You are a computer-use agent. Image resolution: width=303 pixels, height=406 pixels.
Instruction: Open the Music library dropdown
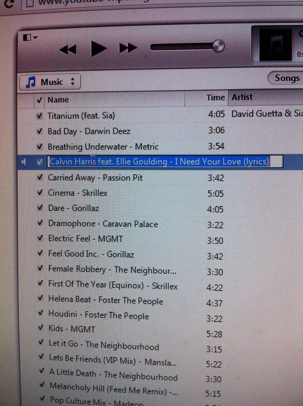[x=50, y=82]
